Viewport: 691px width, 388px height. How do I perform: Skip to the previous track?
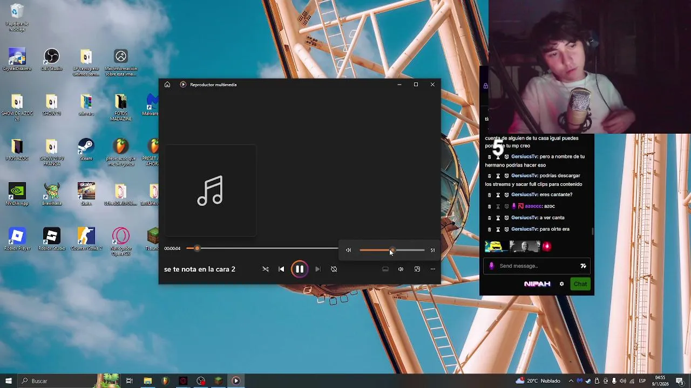tap(281, 269)
